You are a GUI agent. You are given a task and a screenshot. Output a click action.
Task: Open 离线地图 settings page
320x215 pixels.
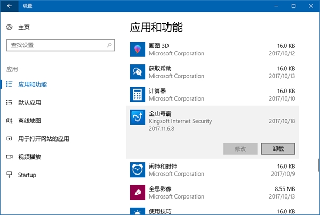29,121
